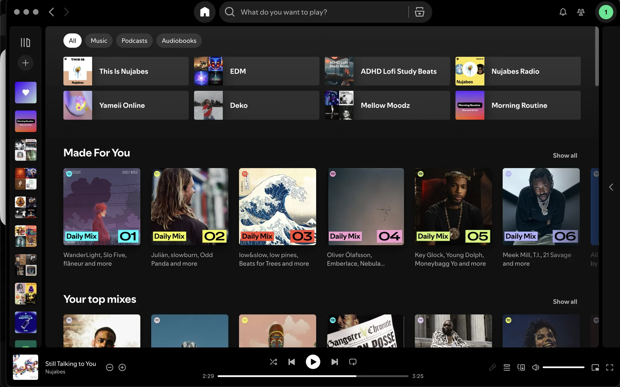Open Made For You section heading
Viewport: 620px width, 387px height.
pyautogui.click(x=97, y=153)
